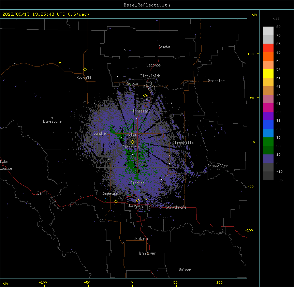Click the -30 value on the dBZ legend
Image resolution: width=294 pixels, height=287 pixels.
pyautogui.click(x=279, y=180)
